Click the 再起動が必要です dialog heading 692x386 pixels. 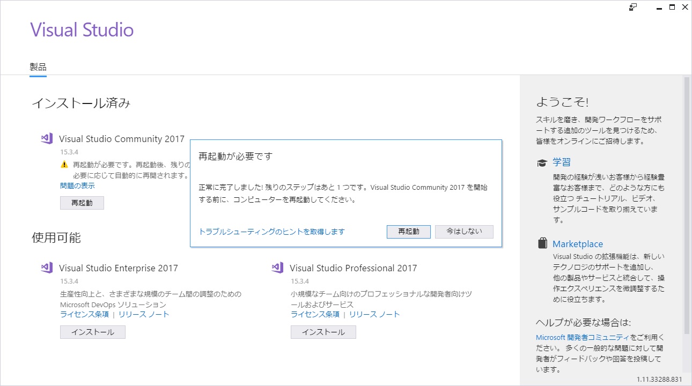[x=235, y=157]
